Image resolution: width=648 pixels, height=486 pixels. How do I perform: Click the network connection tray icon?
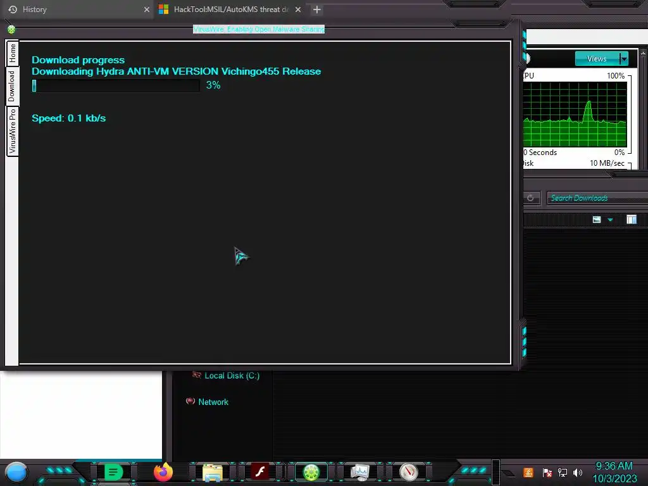pyautogui.click(x=563, y=472)
